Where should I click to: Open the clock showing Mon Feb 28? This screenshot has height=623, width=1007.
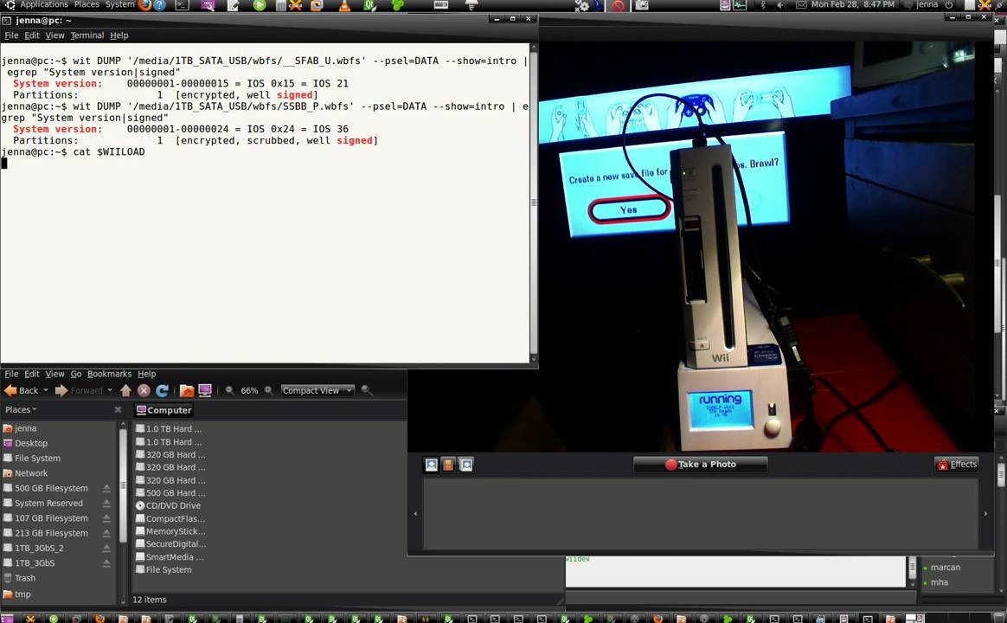[x=852, y=4]
